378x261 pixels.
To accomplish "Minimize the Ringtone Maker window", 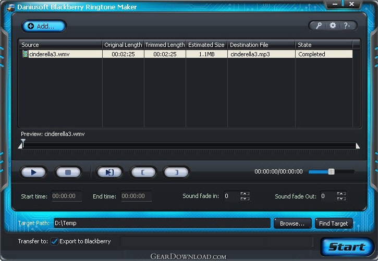I will tap(335, 4).
